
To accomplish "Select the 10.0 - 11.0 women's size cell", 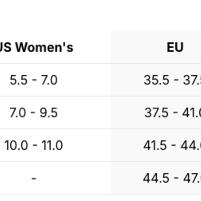I will click(33, 145).
